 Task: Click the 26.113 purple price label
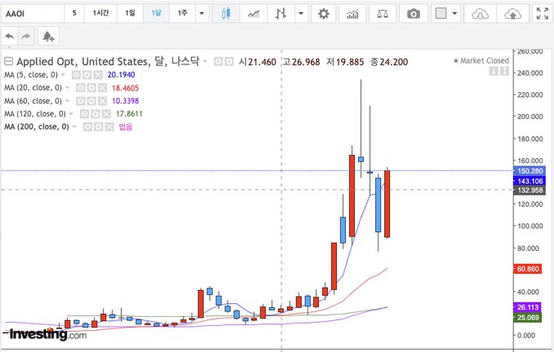528,307
